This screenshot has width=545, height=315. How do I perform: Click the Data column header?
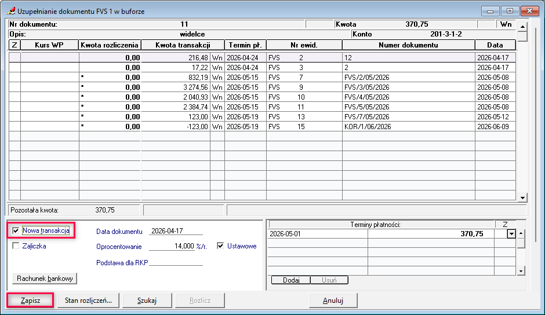click(x=495, y=45)
